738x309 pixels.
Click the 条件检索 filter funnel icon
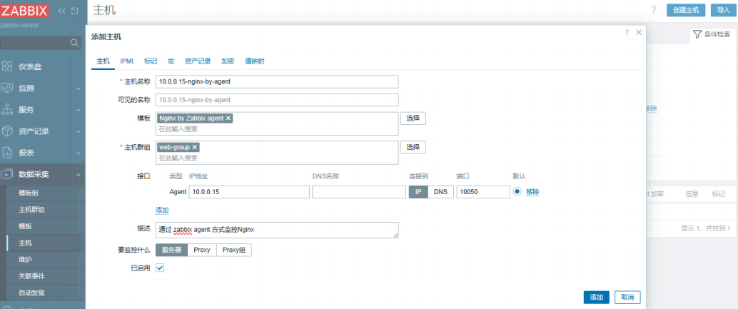pos(697,34)
